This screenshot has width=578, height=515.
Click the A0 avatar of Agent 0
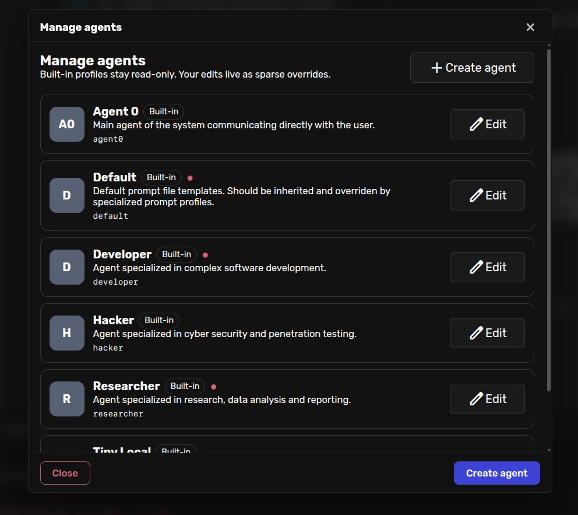click(67, 124)
